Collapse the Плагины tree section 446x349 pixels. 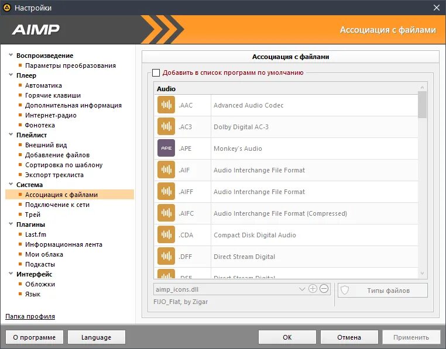[11, 224]
